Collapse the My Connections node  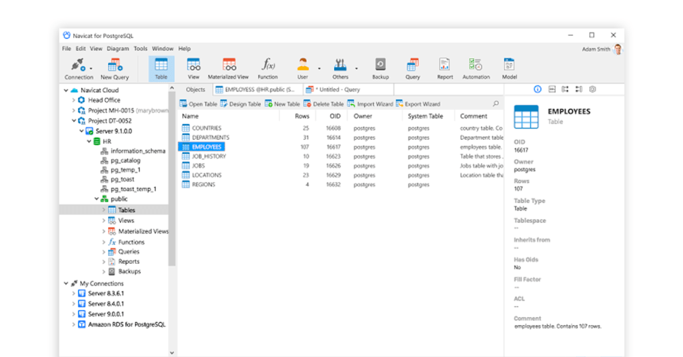click(x=66, y=284)
